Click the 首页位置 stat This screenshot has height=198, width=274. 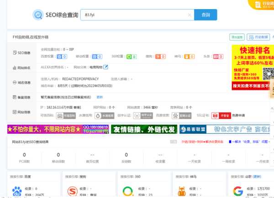click(x=92, y=158)
